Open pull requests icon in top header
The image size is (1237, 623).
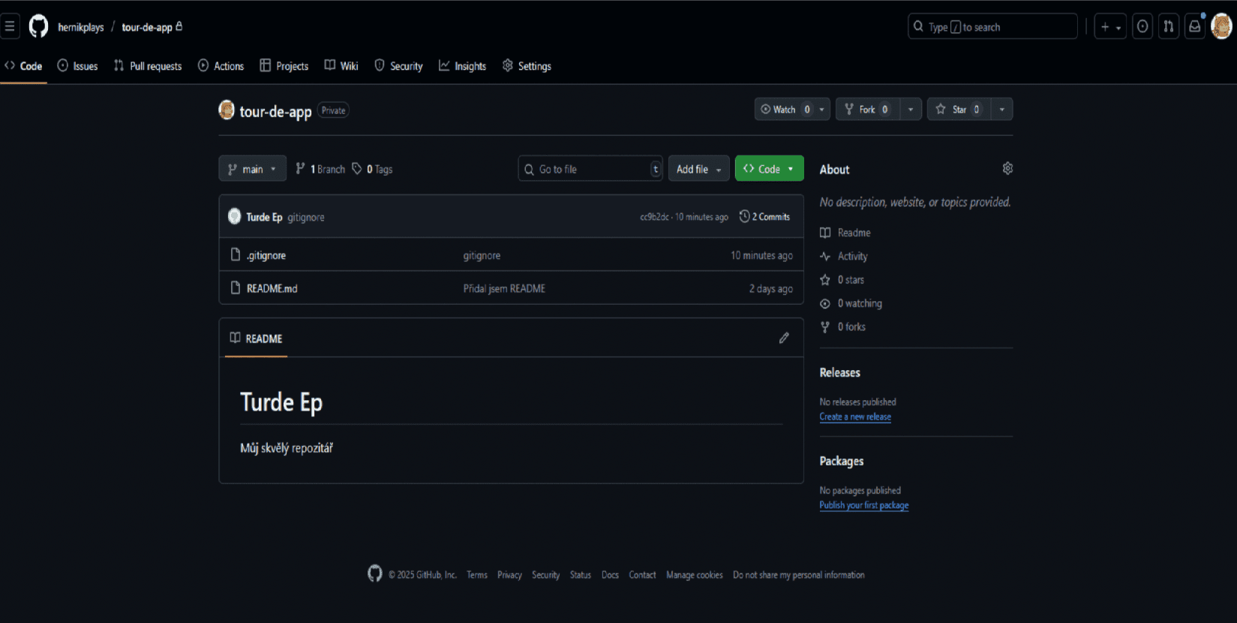pos(1169,27)
